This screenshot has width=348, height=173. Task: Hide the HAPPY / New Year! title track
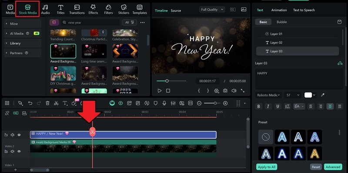click(x=19, y=135)
